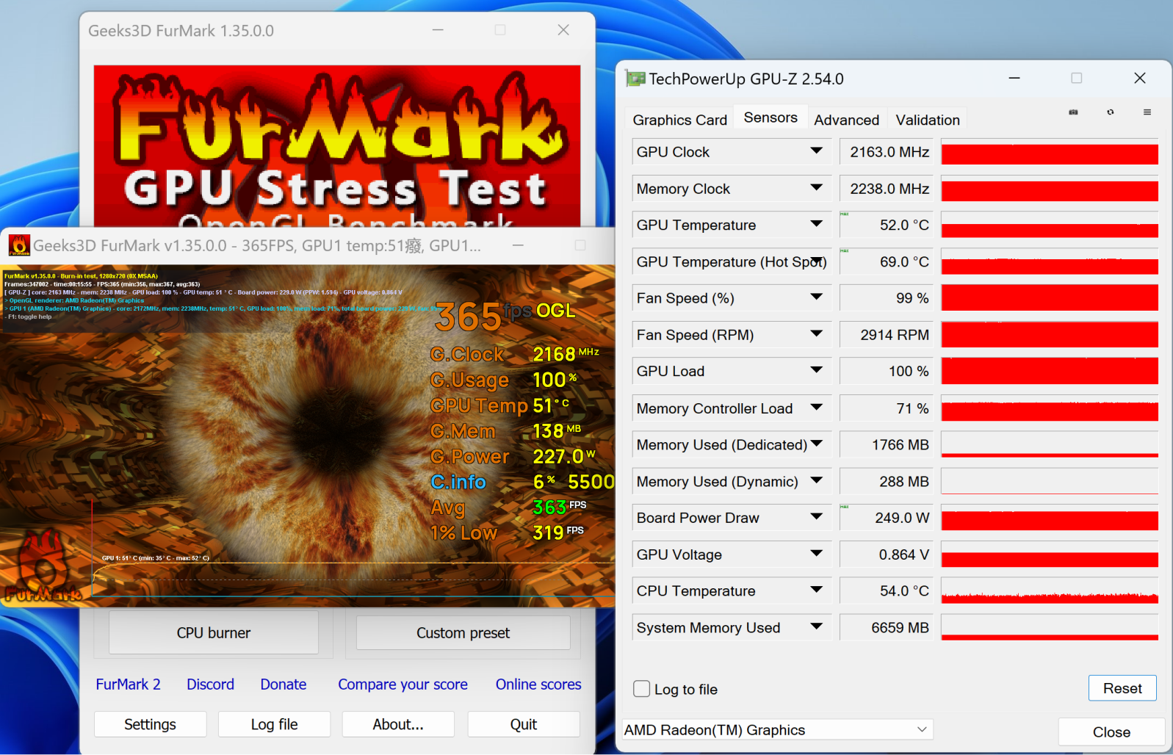Open the CPU Temperature sensor dropdown arrow
This screenshot has height=755, width=1173.
(x=816, y=590)
